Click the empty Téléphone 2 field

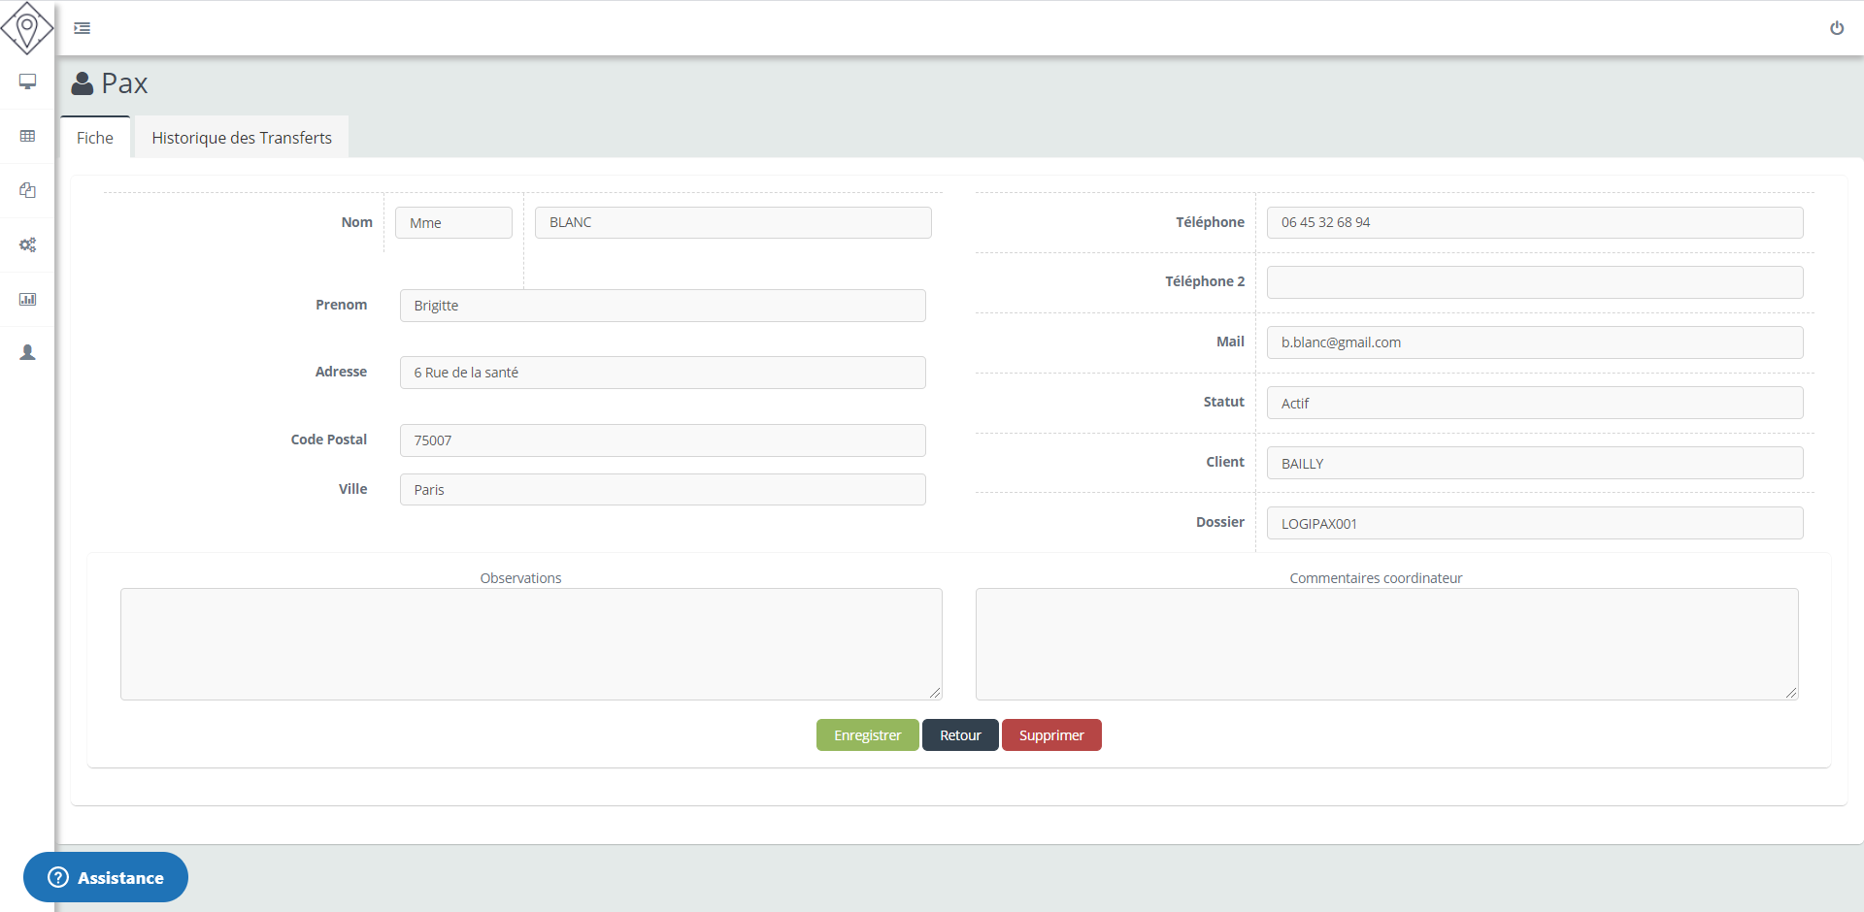tap(1534, 282)
